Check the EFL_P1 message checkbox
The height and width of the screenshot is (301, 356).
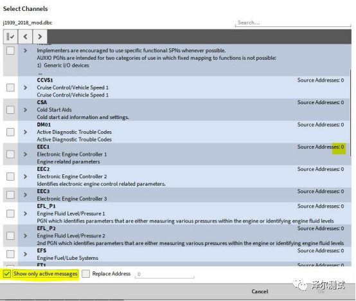[x=10, y=214]
